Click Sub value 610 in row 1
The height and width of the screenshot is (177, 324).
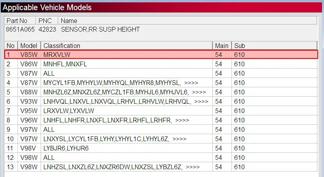point(239,55)
